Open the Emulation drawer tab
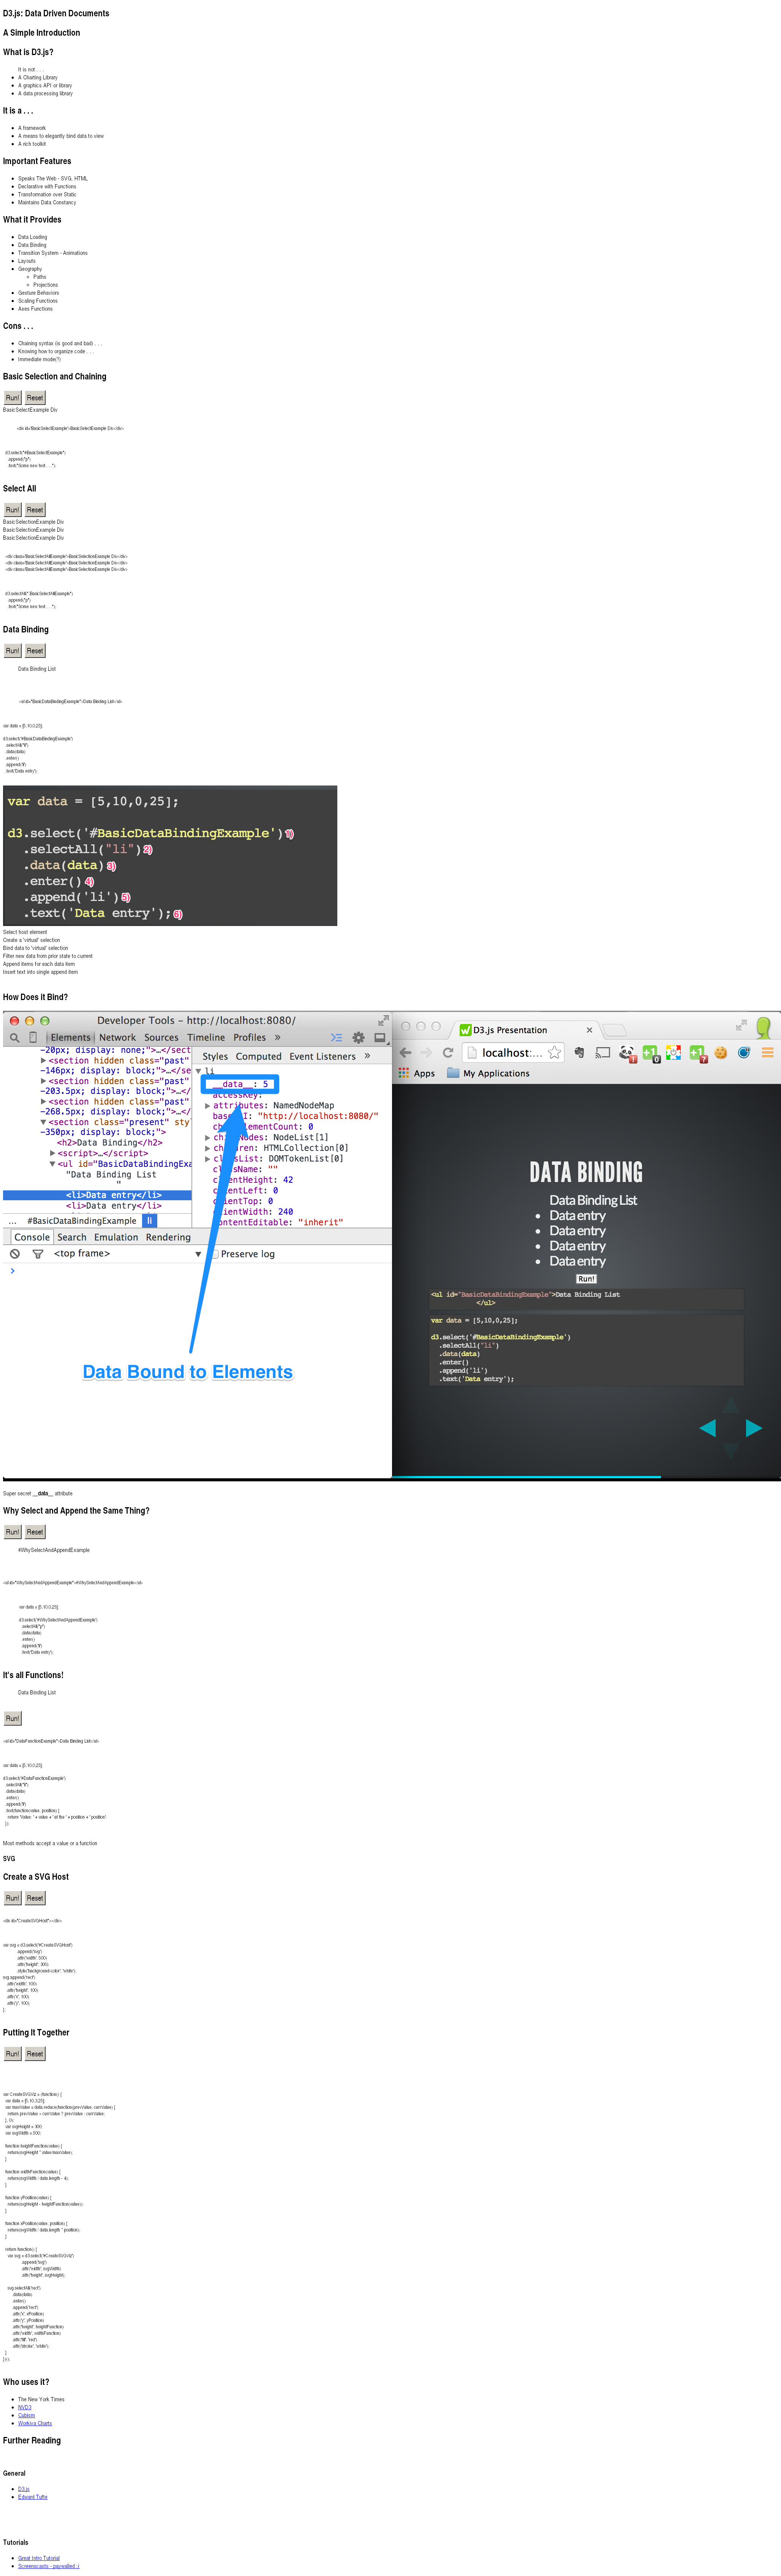Viewport: 781px width, 2576px height. coord(116,1237)
